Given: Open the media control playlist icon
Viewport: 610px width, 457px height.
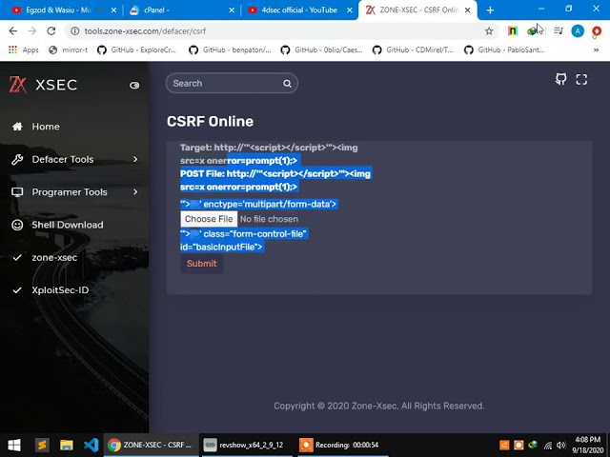Looking at the screenshot, I should 559,30.
